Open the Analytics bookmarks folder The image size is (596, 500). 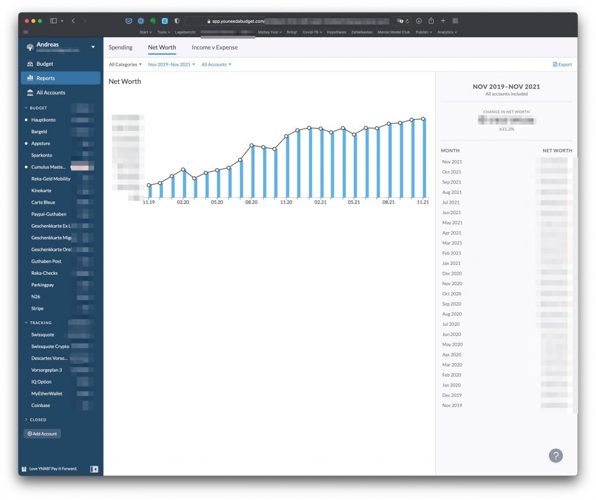447,33
